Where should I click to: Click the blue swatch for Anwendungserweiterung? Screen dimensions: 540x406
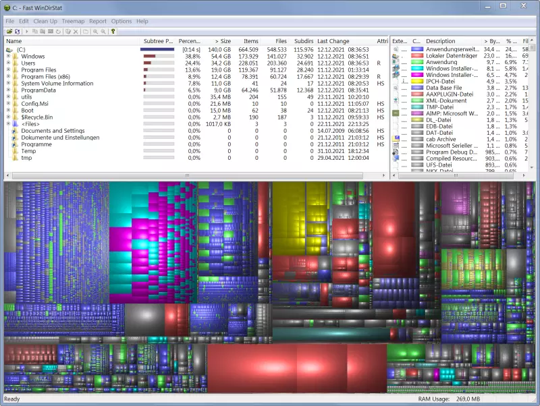click(417, 49)
